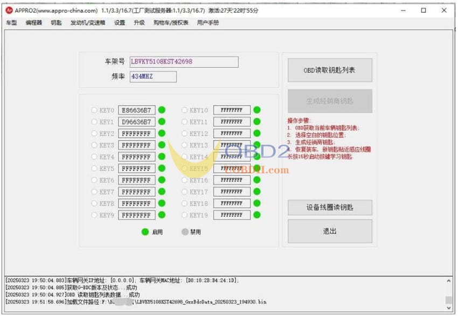Click the green status dot for KEY7

[x=162, y=192]
